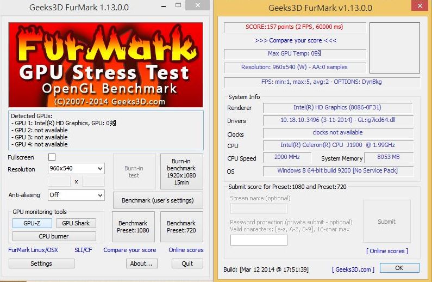Image resolution: width=432 pixels, height=282 pixels.
Task: Run Benchmark (user's settings)
Action: click(158, 200)
